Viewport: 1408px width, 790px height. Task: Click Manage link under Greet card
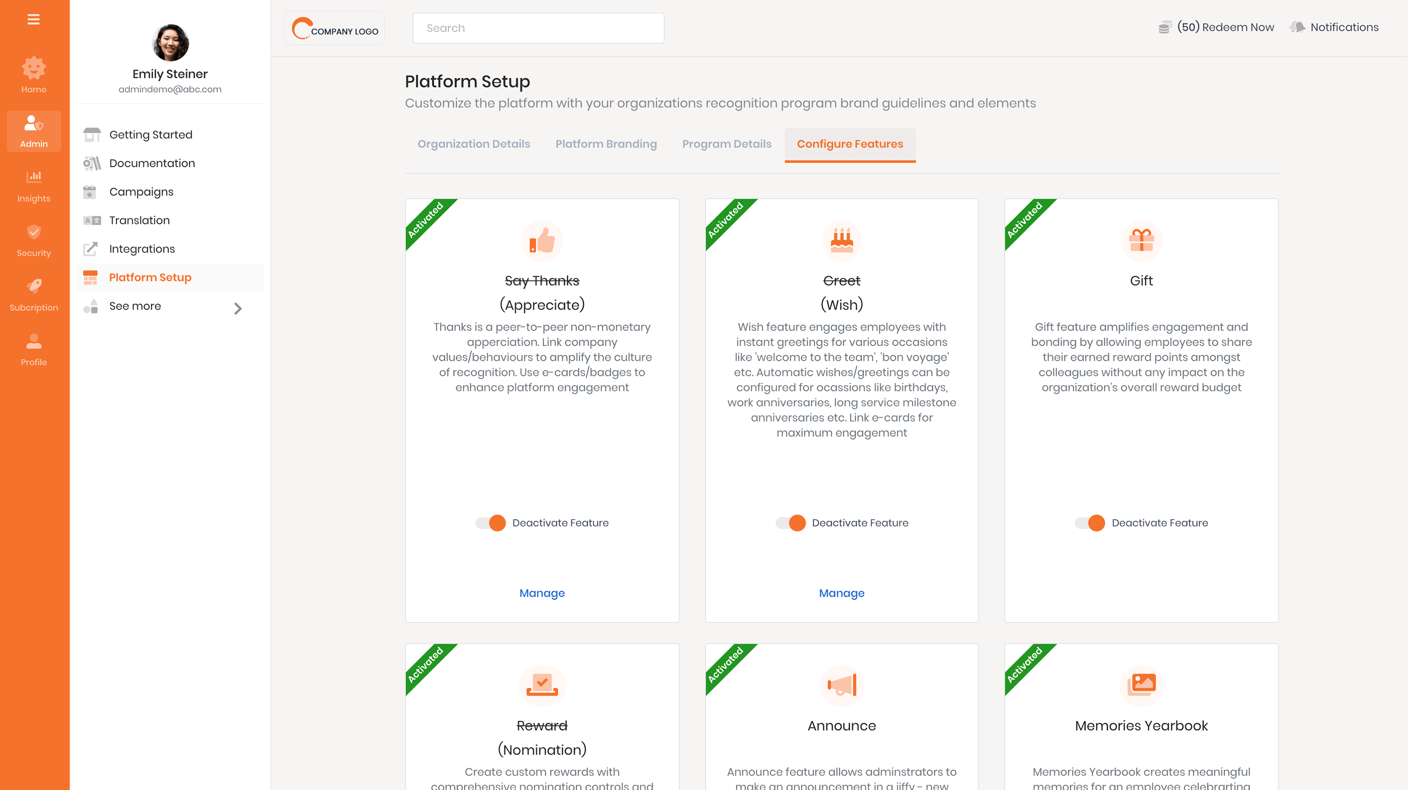click(x=842, y=593)
